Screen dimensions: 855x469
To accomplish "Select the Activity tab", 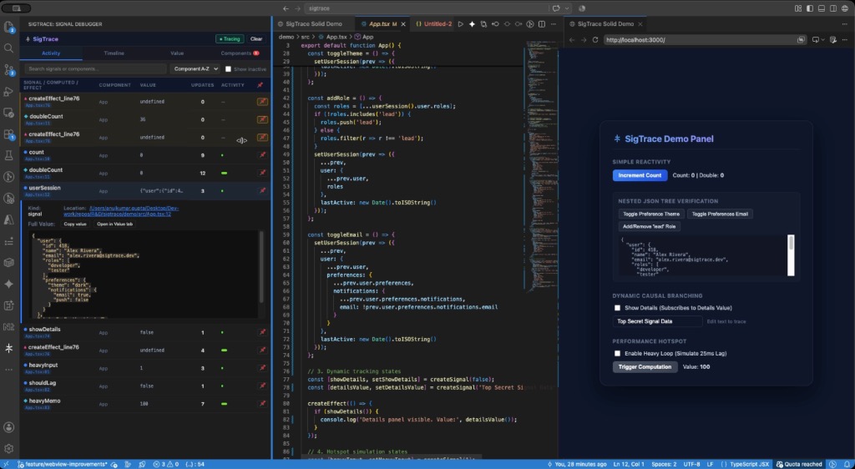I will [x=51, y=53].
